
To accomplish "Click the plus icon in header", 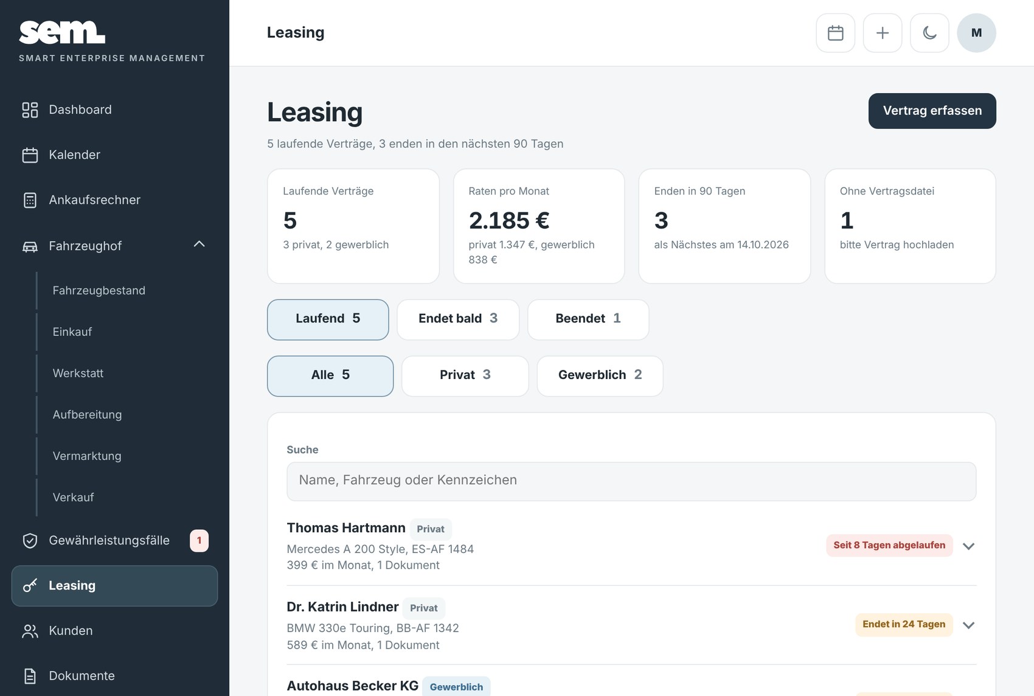I will (883, 33).
